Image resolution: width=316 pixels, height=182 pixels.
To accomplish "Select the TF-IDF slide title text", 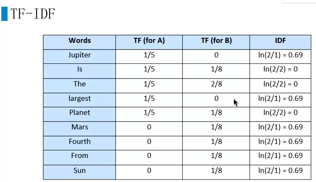I will pyautogui.click(x=33, y=14).
